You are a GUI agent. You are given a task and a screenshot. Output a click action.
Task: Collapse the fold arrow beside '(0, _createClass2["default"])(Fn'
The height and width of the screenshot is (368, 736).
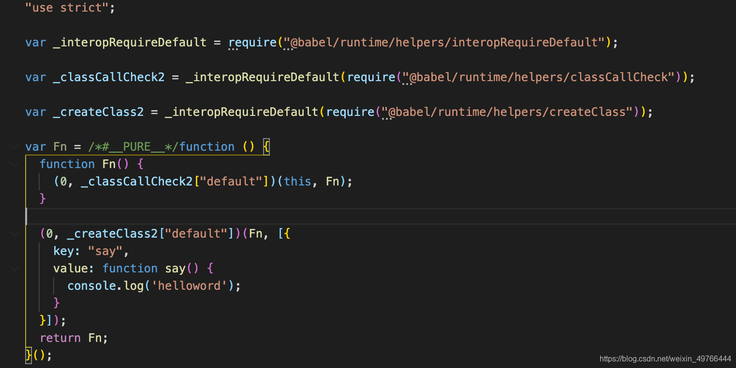pos(15,234)
